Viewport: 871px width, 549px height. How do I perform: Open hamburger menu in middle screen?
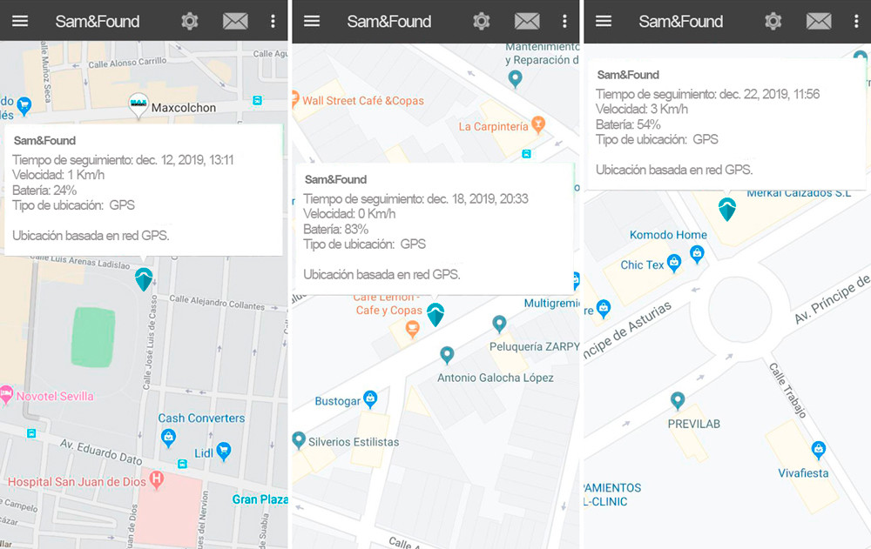[x=312, y=21]
